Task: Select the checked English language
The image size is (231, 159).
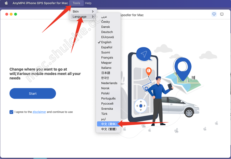Action: point(108,42)
